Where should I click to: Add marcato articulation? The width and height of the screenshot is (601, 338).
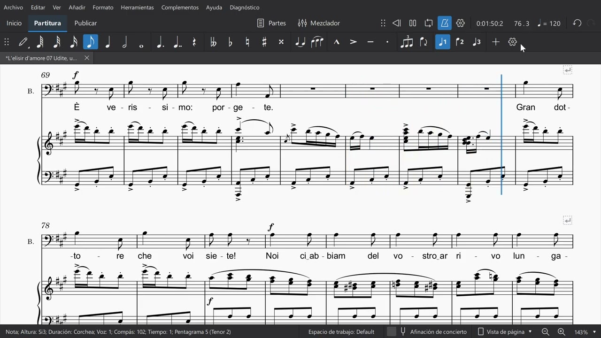(x=336, y=42)
